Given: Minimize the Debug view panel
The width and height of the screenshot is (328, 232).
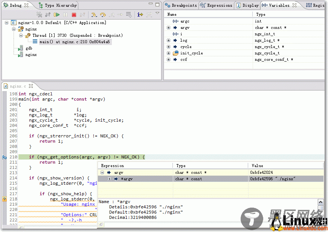Looking at the screenshot, I should point(151,4).
